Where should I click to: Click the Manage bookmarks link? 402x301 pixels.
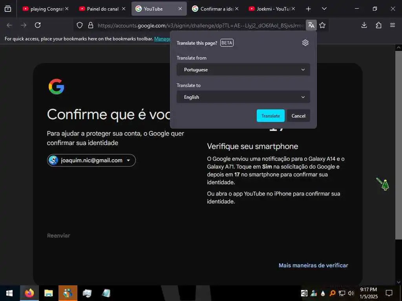click(162, 39)
